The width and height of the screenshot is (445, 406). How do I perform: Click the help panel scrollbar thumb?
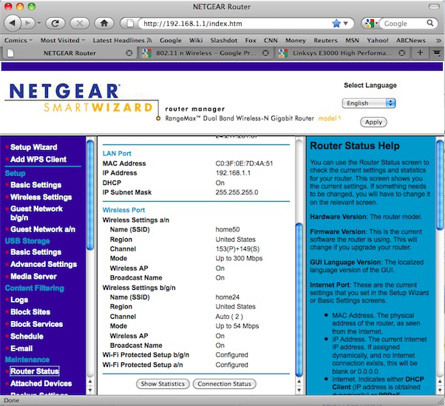(439, 185)
